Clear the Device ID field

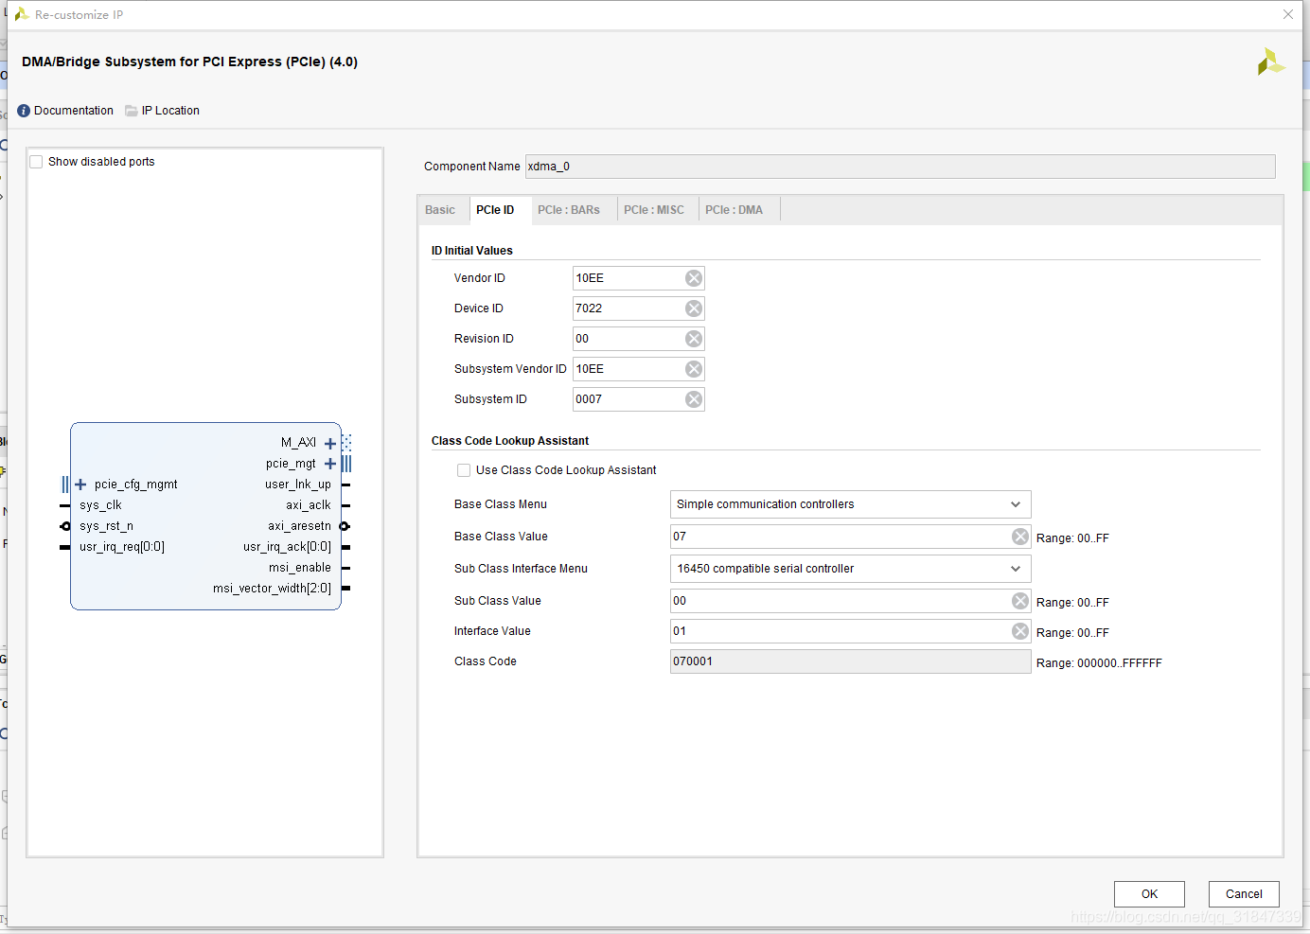pos(694,308)
